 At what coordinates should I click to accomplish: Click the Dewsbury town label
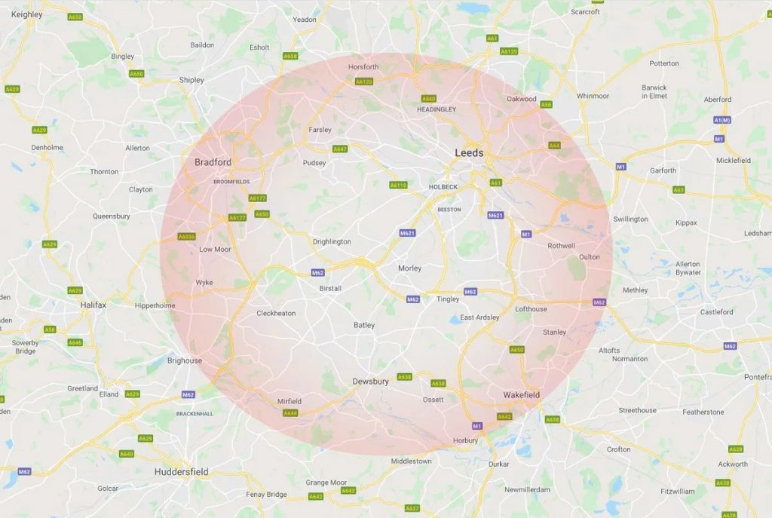tap(371, 382)
